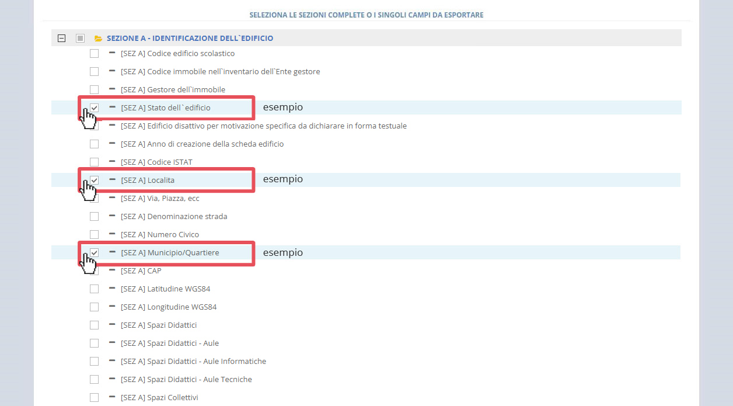The width and height of the screenshot is (733, 406).
Task: Click the dash icon beside Latitudine WGS84
Action: click(111, 289)
